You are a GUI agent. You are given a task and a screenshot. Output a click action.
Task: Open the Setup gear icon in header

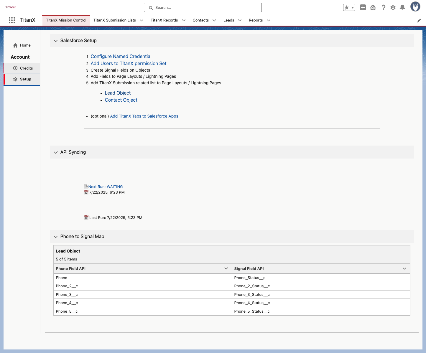point(393,8)
